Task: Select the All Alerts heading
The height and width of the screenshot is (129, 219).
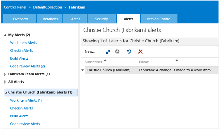Action: click(x=16, y=82)
